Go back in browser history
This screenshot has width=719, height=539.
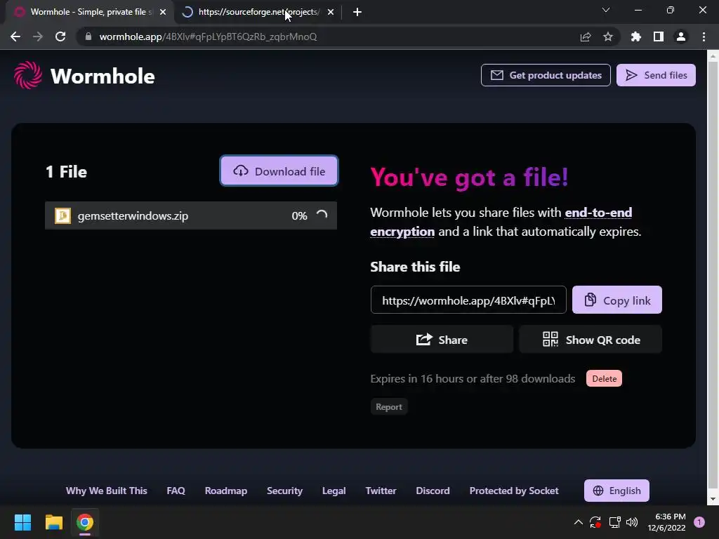pos(15,36)
